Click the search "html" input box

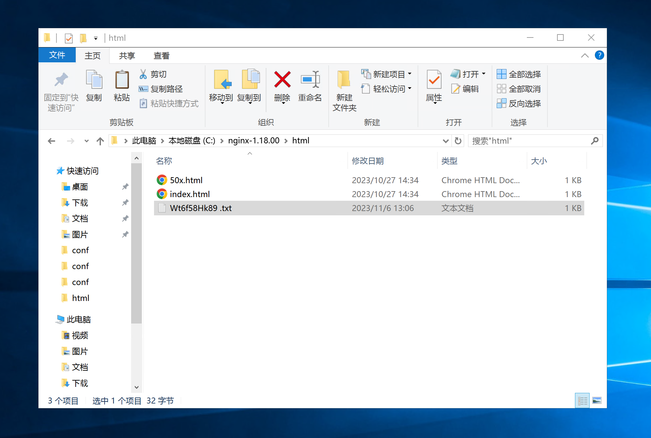tap(529, 141)
